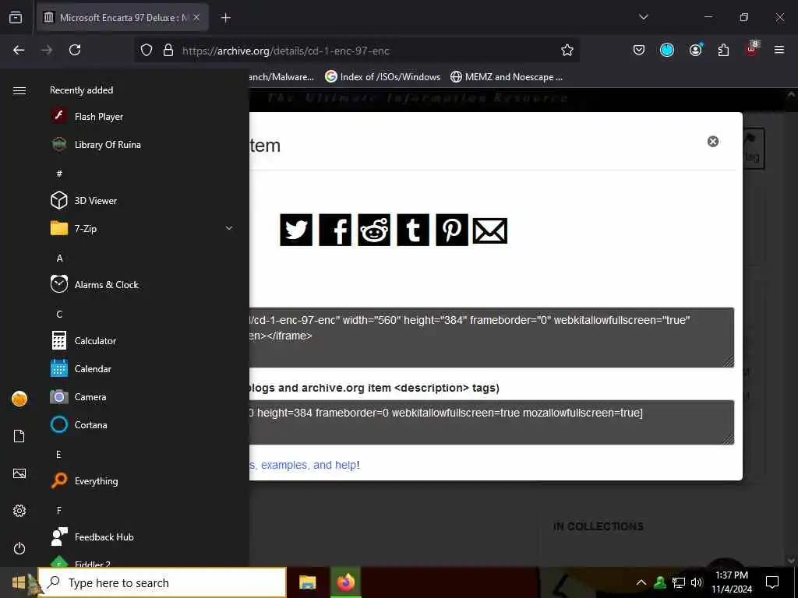Show hidden tray icons
Screen dimensions: 798x598
pos(641,582)
